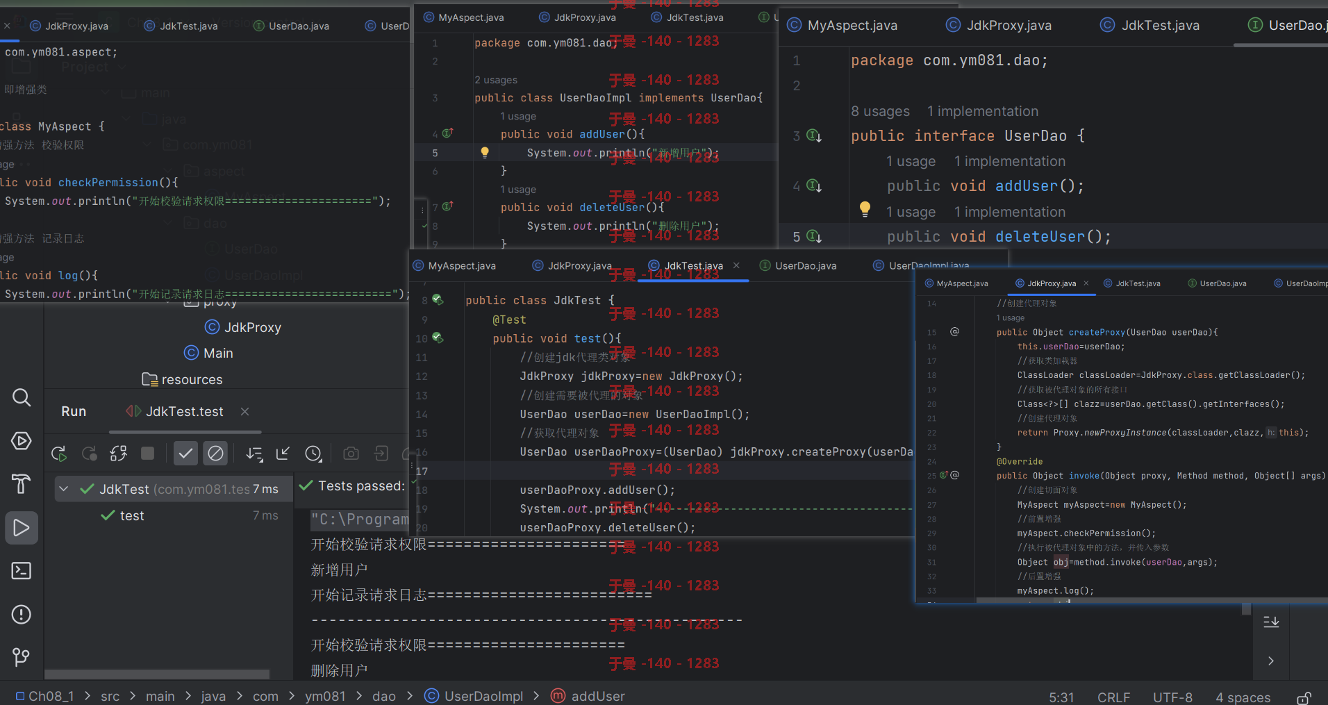Click implementations gutter icon on addUser line 4
Image resolution: width=1328 pixels, height=705 pixels.
[x=814, y=185]
